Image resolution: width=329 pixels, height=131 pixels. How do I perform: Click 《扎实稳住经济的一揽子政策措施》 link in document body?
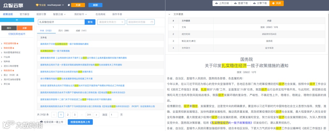pyautogui.click(x=232, y=123)
